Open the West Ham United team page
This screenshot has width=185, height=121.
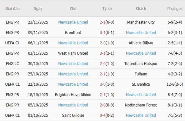pyautogui.click(x=73, y=53)
